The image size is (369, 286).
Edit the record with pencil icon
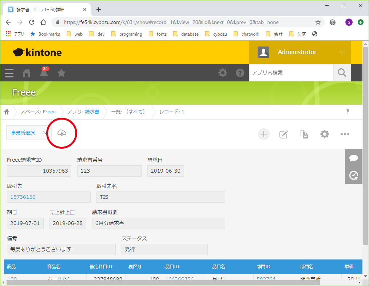point(283,134)
